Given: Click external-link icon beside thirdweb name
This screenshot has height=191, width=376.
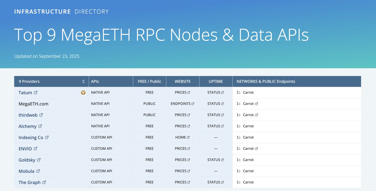Looking at the screenshot, I should 41,115.
